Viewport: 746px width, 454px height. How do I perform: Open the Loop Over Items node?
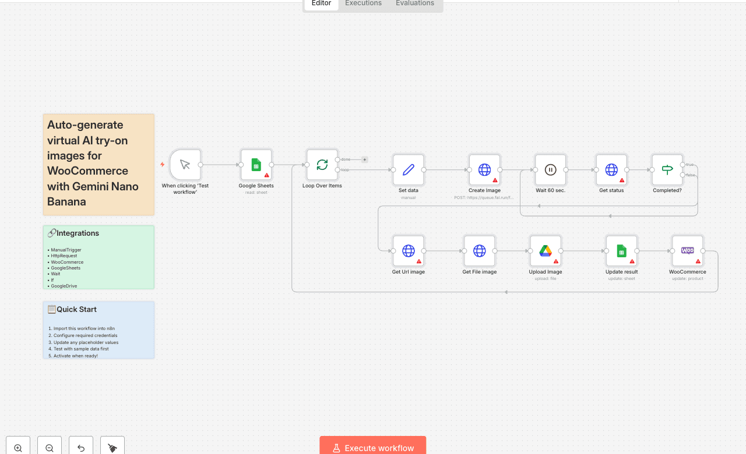pyautogui.click(x=322, y=165)
